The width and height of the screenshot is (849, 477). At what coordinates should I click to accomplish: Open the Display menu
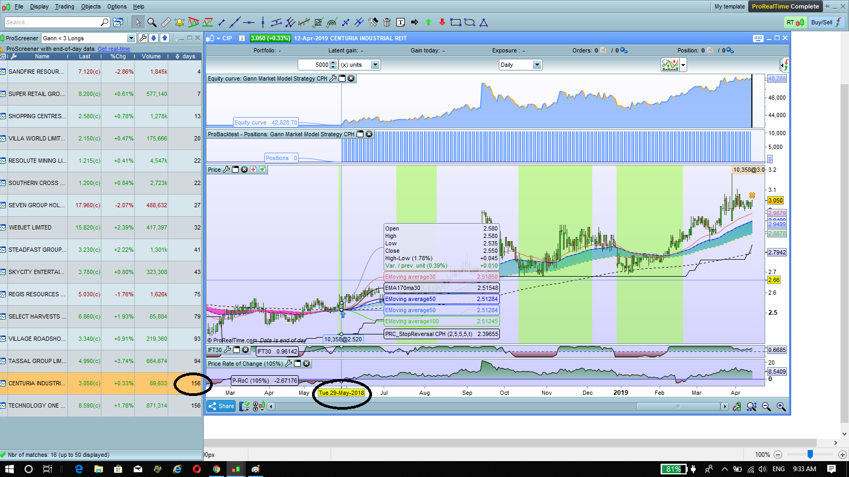39,6
